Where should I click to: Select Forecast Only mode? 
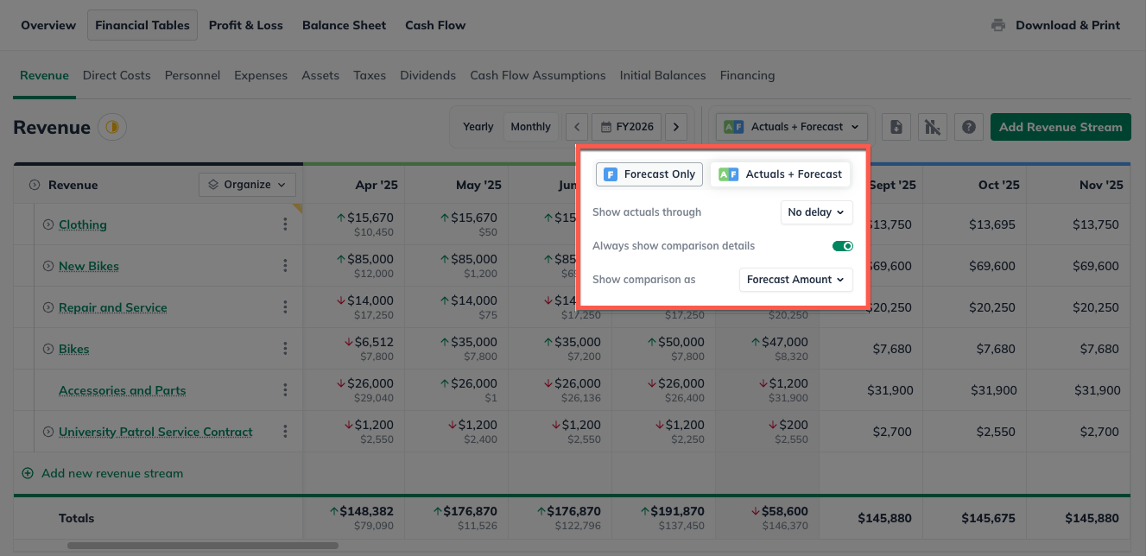pos(649,174)
